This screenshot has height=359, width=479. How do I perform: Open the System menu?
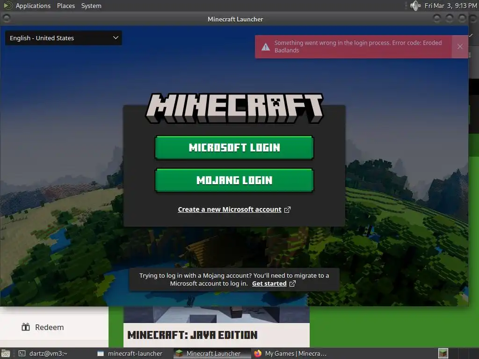pos(91,6)
